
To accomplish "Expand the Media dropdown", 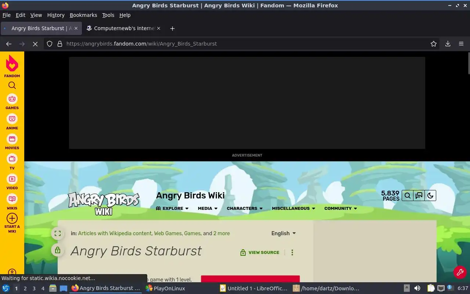I will [x=208, y=208].
